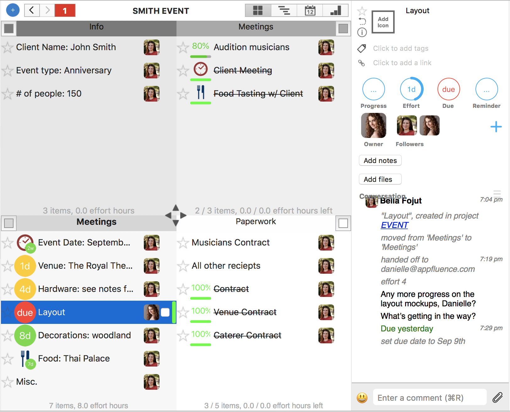Switch to the matrix grid view
This screenshot has width=510, height=412.
pyautogui.click(x=258, y=11)
